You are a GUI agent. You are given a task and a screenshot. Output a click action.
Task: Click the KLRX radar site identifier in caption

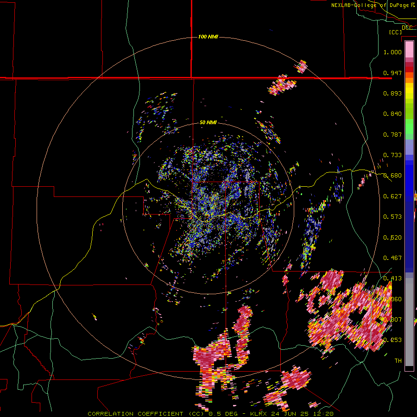point(259,414)
